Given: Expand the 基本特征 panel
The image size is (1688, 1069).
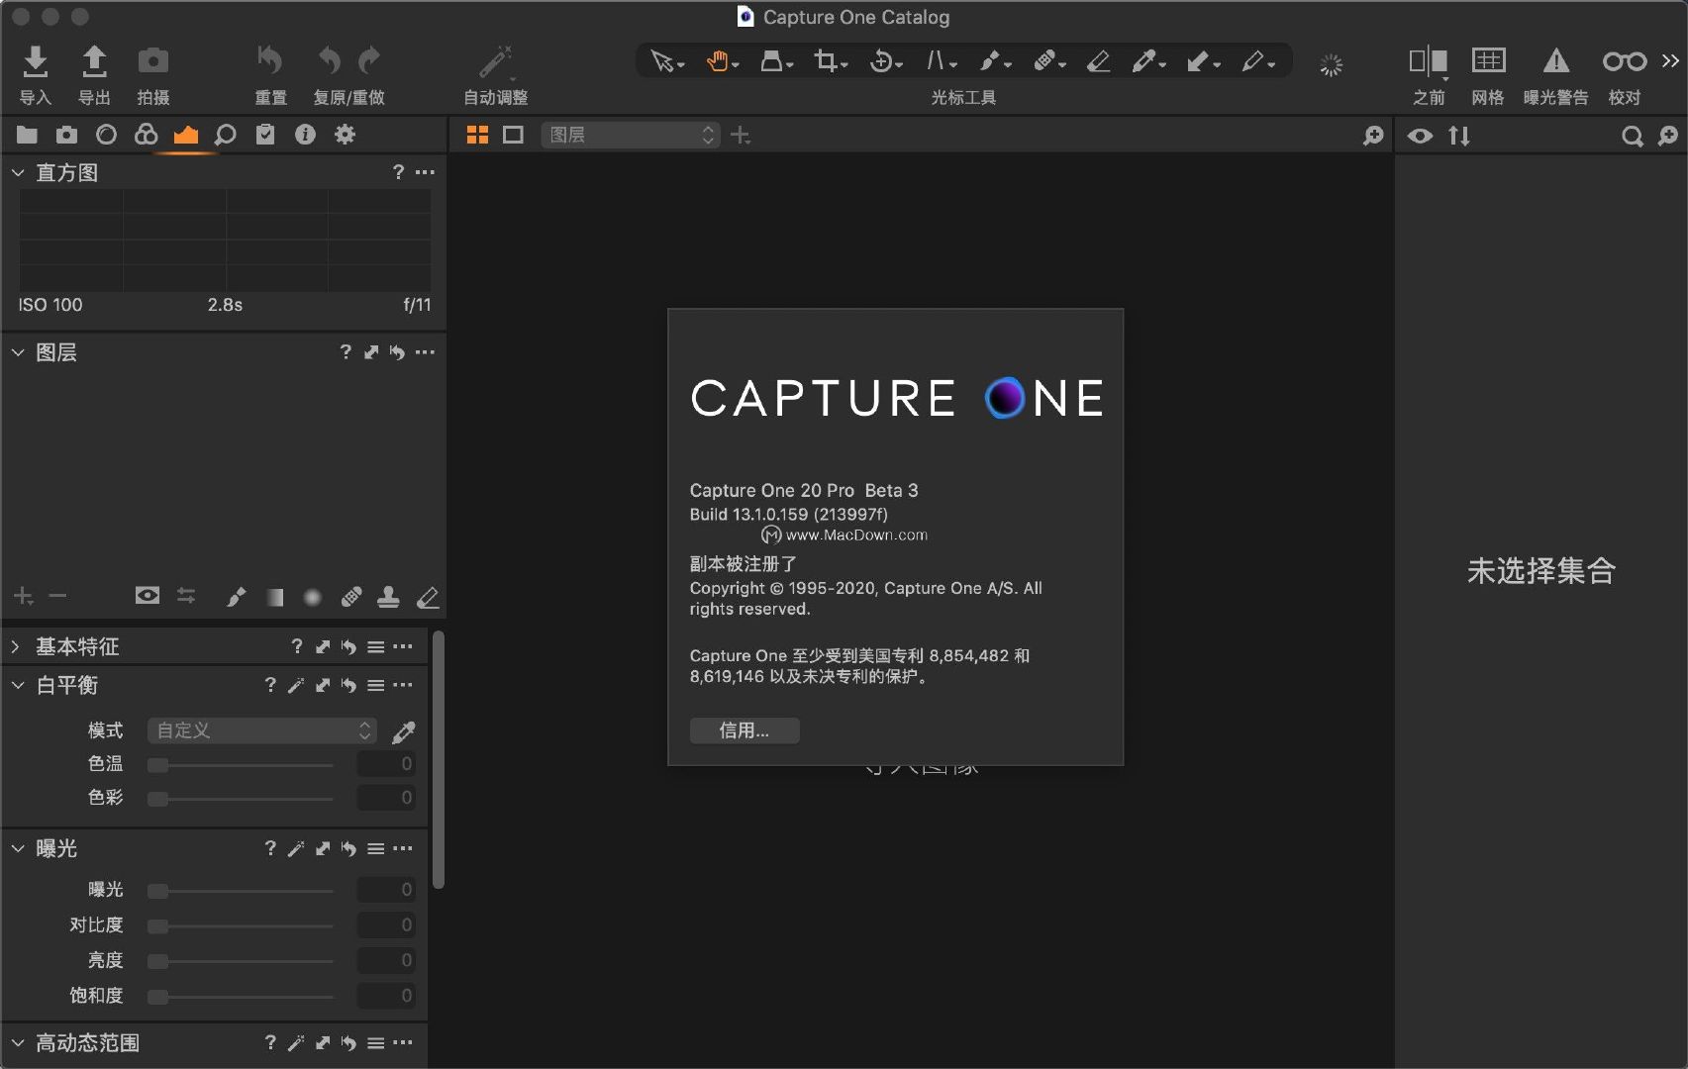Looking at the screenshot, I should pos(16,646).
